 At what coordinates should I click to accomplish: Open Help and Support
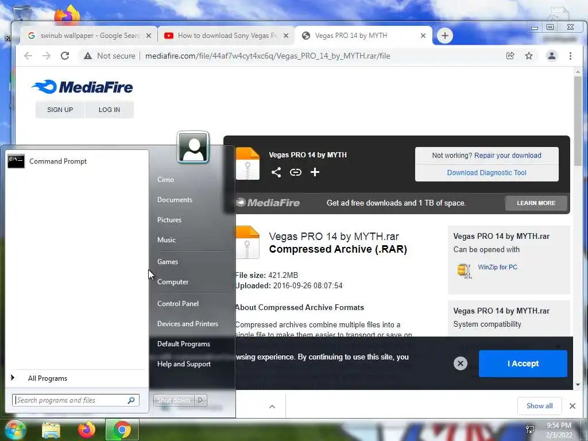pyautogui.click(x=184, y=364)
